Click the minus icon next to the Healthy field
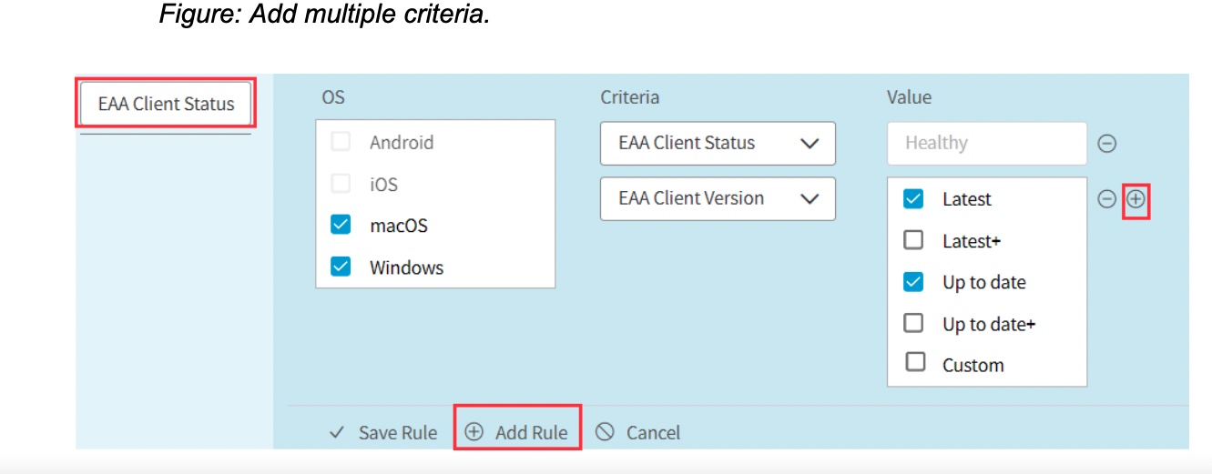 coord(1106,144)
